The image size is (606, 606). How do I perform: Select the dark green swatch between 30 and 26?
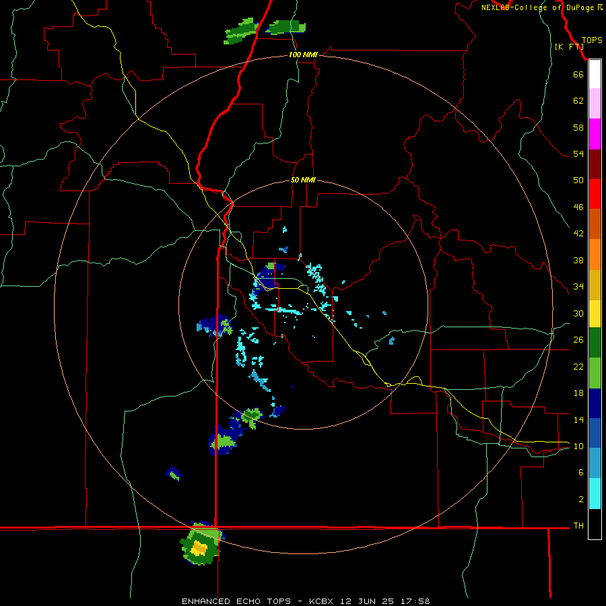[595, 342]
